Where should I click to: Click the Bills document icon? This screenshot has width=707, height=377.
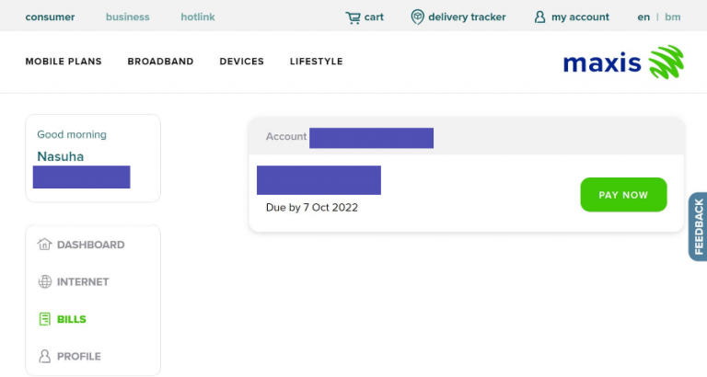(44, 319)
